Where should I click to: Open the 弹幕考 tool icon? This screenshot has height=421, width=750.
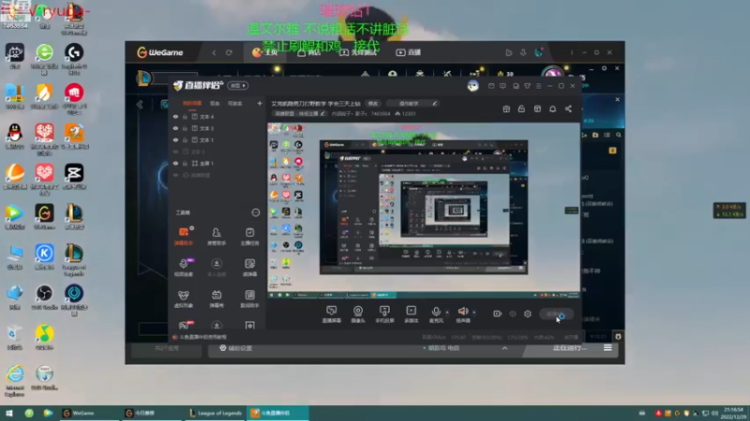[x=217, y=298]
